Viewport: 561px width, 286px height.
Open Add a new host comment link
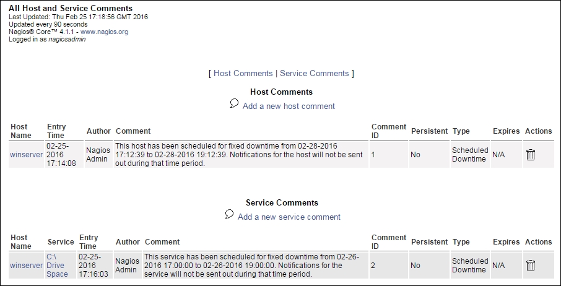coord(289,106)
